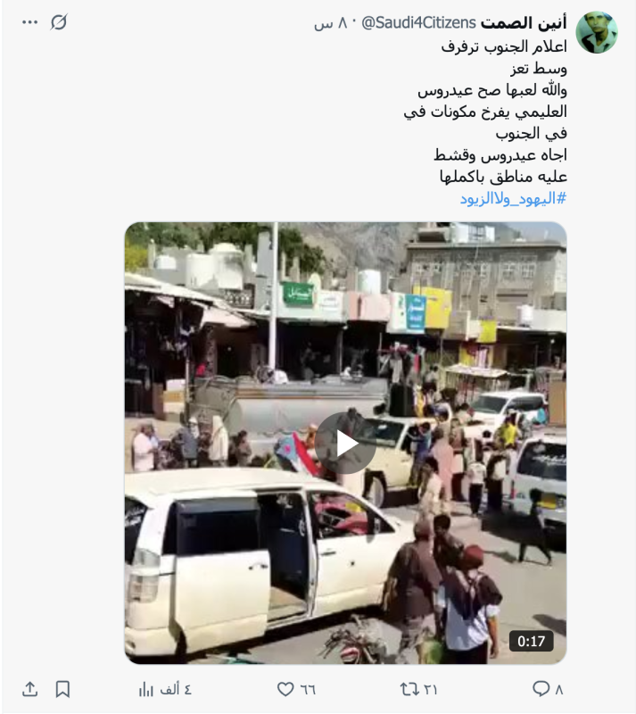
Task: Bookmark this post
Action: tap(62, 689)
